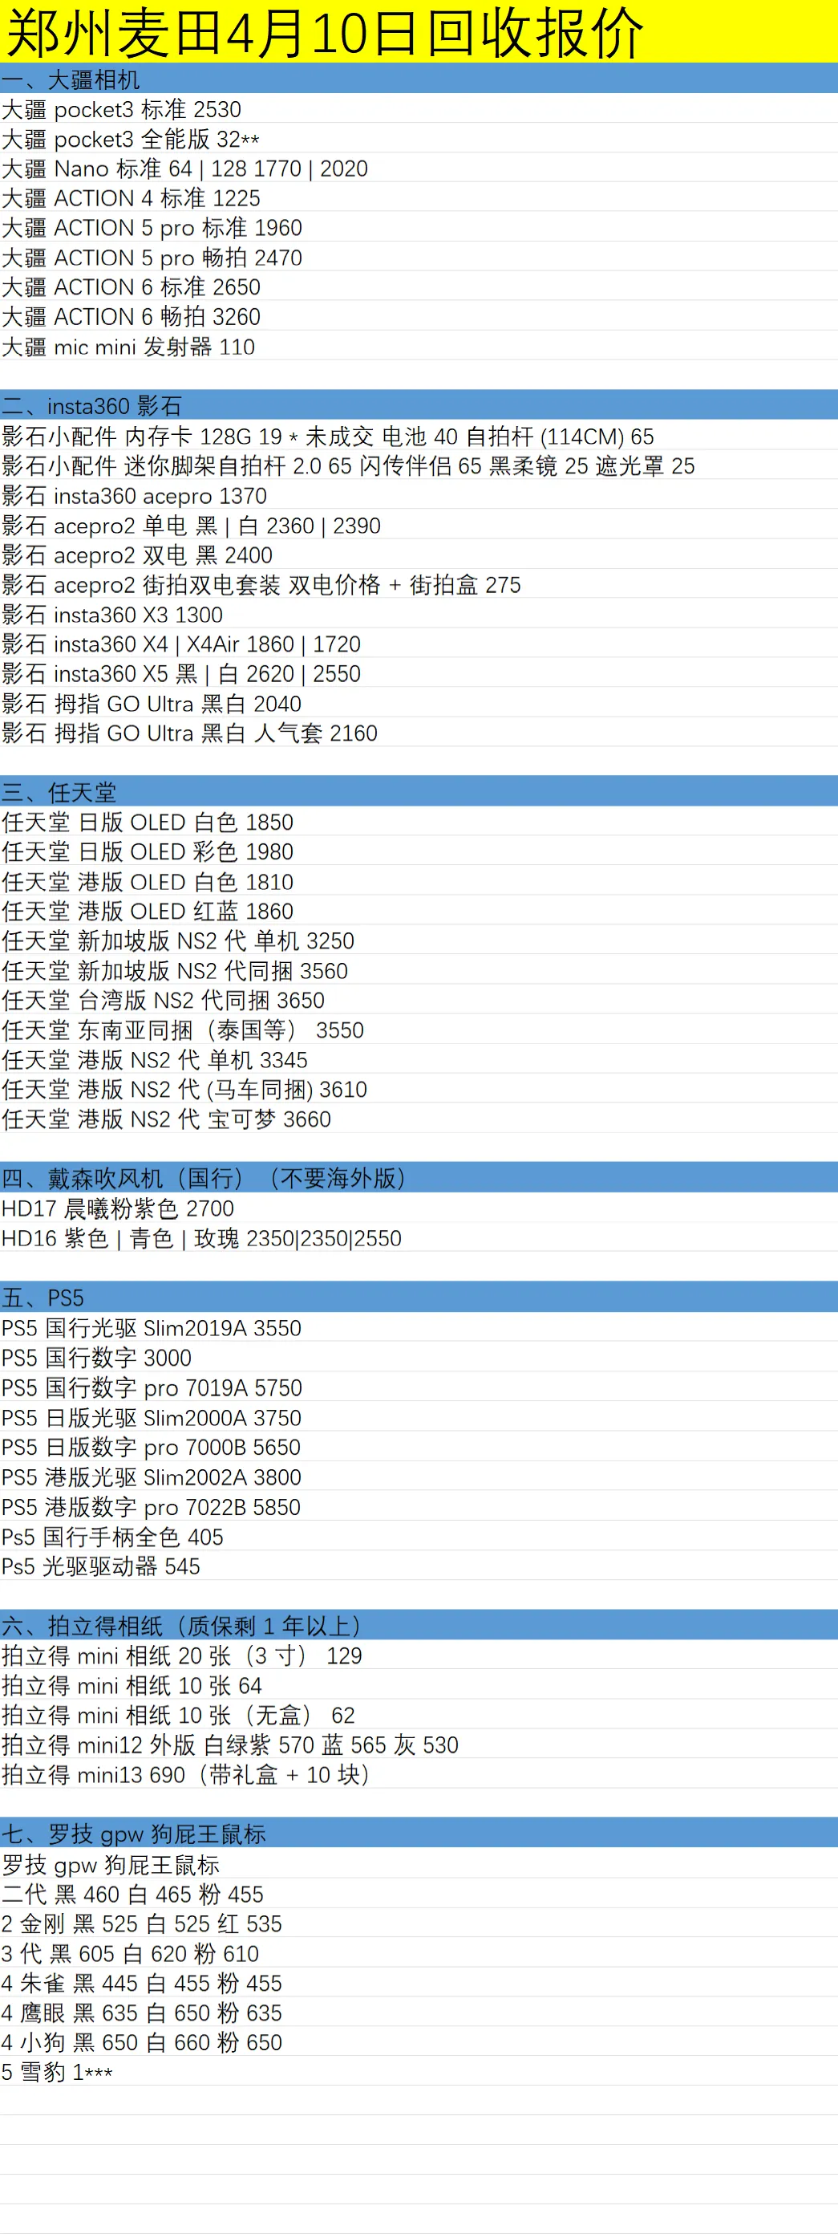This screenshot has height=2234, width=838.
Task: Select row 任天堂 台湾版 NS2 代同捆 3650
Action: [419, 1000]
